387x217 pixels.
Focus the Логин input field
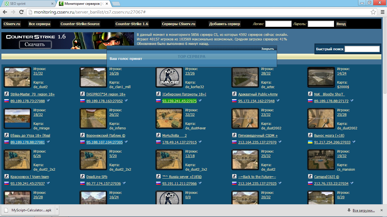tap(278, 24)
